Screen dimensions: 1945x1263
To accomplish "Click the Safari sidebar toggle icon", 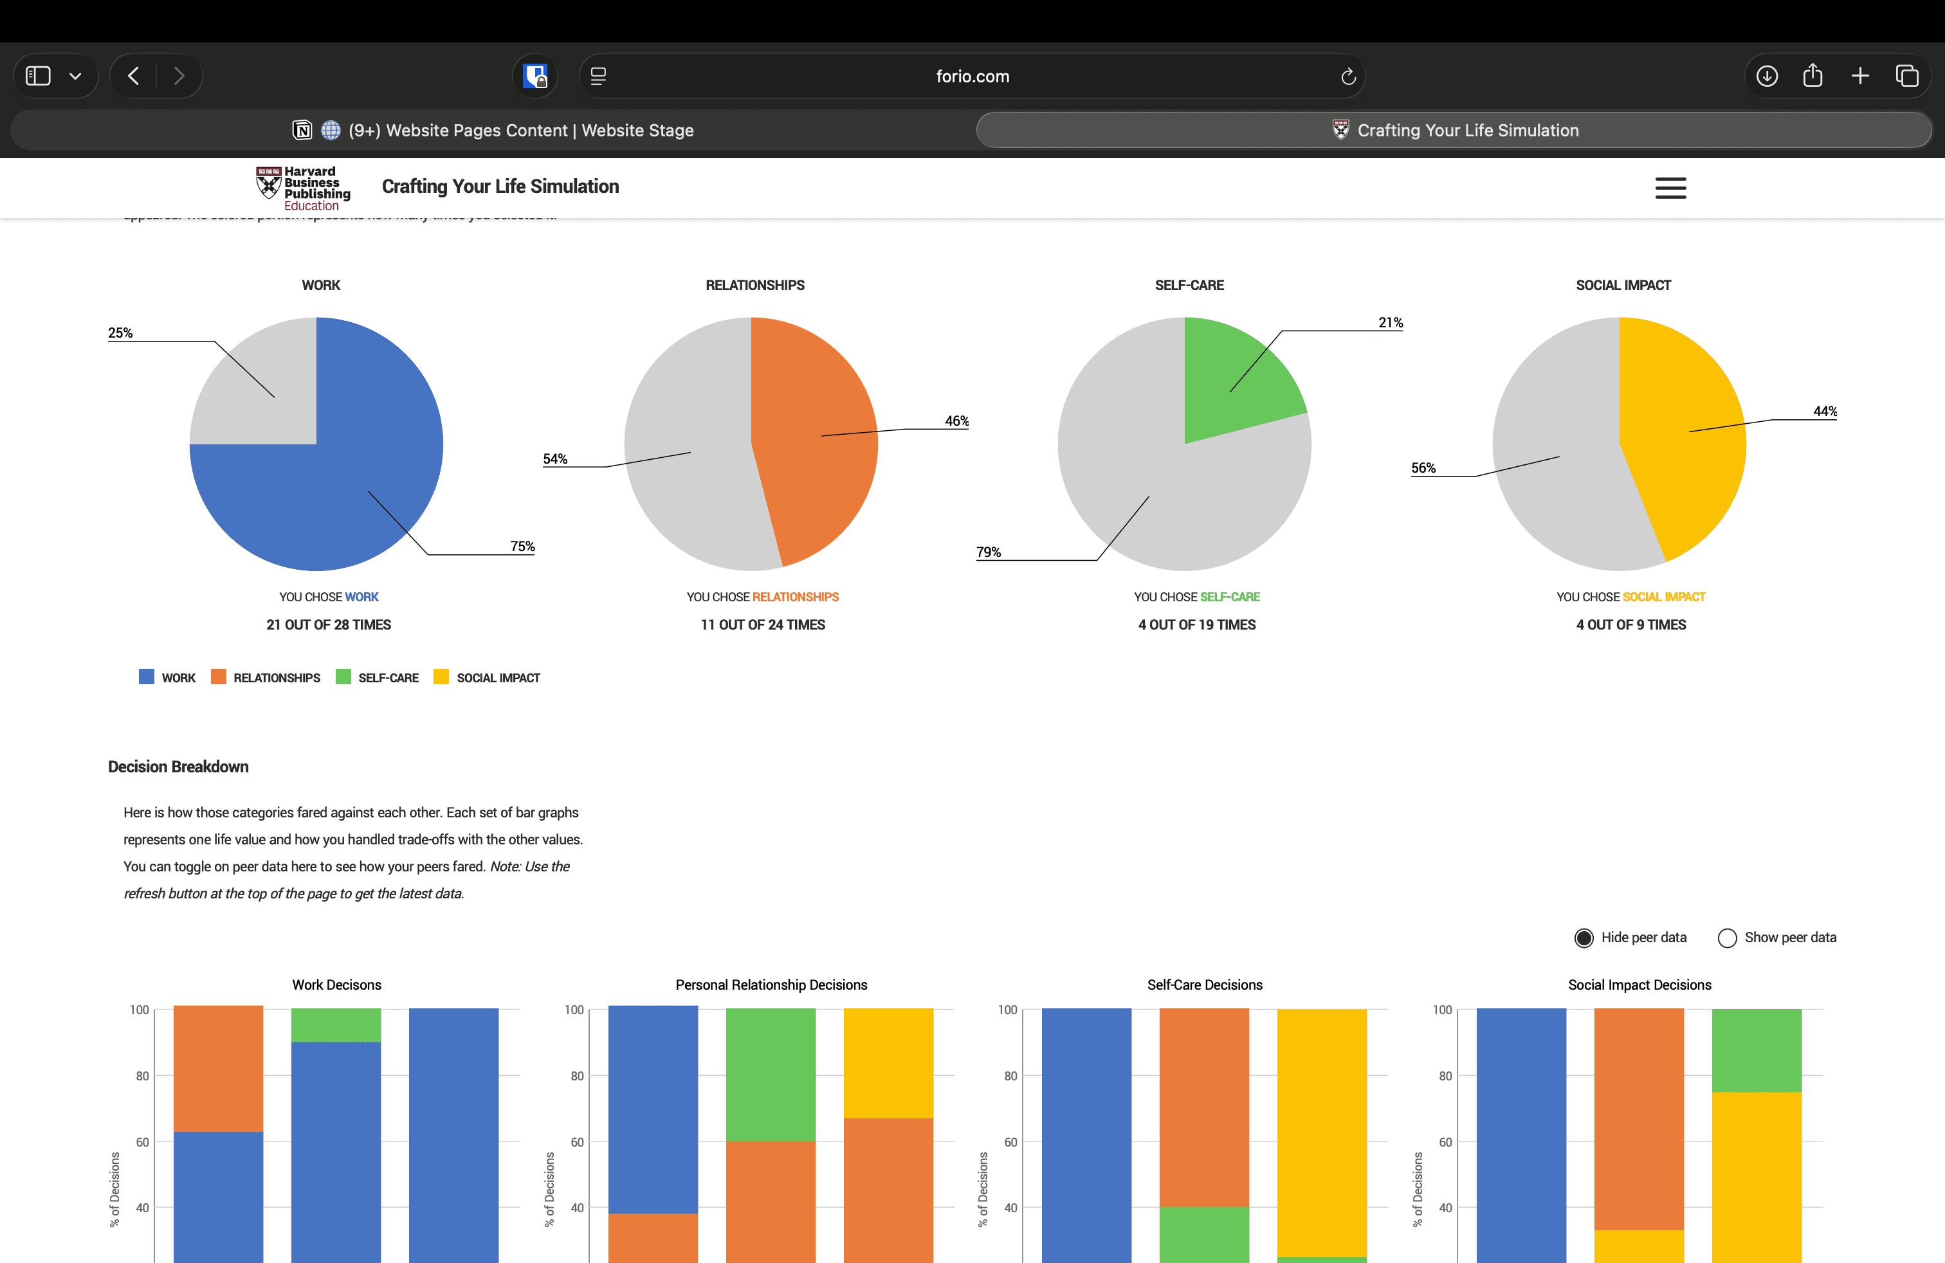I will click(39, 76).
